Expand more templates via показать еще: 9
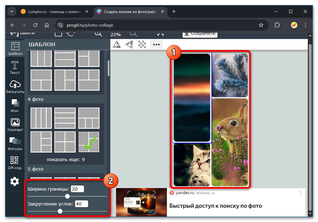Viewport: 318px width, 222px height. click(x=66, y=160)
